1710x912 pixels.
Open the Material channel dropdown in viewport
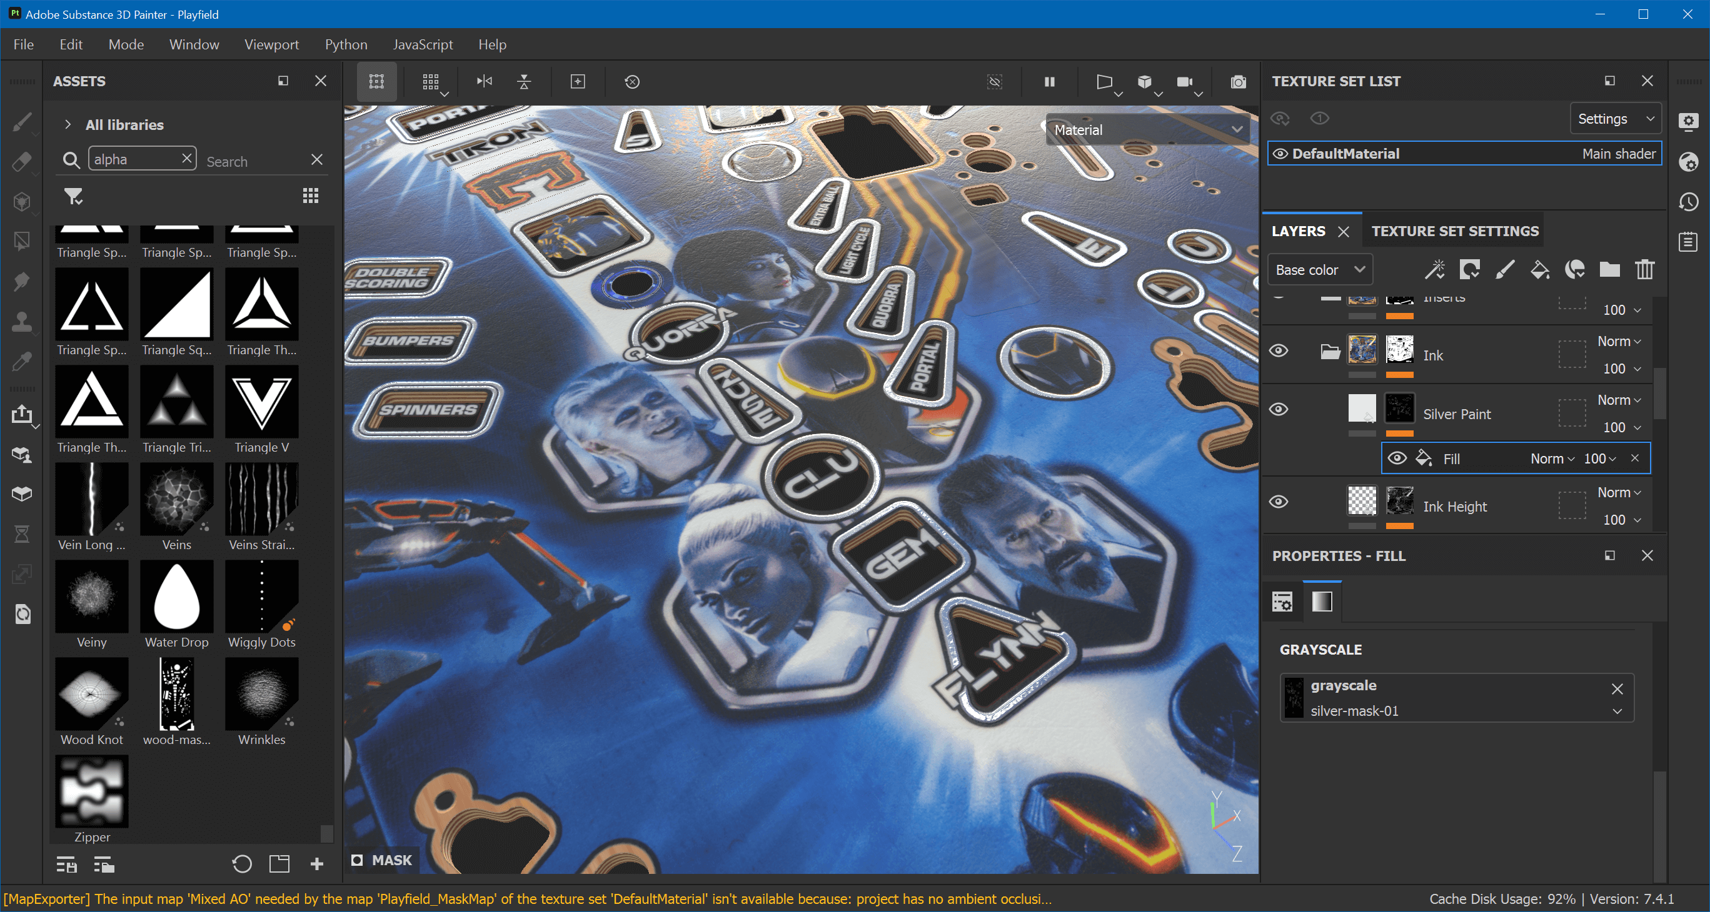tap(1148, 130)
